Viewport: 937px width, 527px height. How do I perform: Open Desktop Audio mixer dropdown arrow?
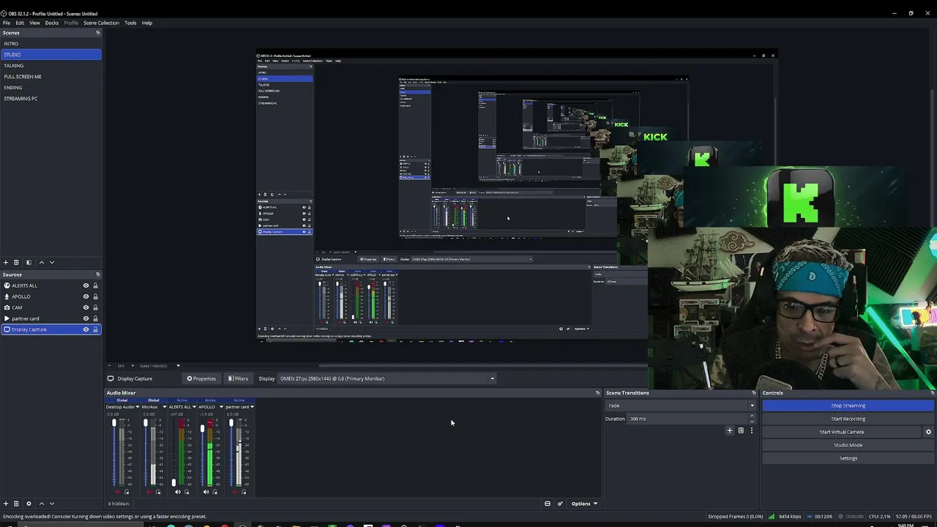(x=137, y=407)
